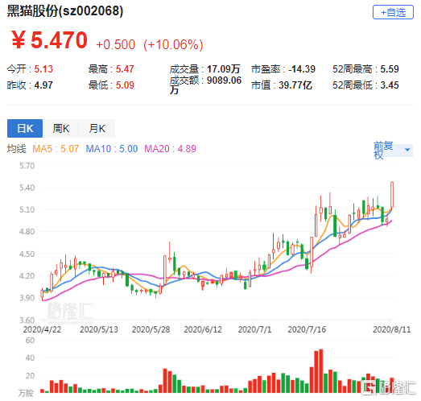Select the 日K daily chart tab
421x401 pixels.
(x=25, y=128)
